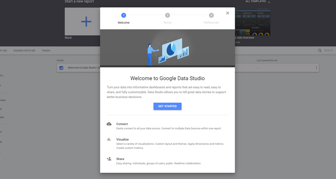Click the Visualize heading text
336x179 pixels.
point(123,139)
